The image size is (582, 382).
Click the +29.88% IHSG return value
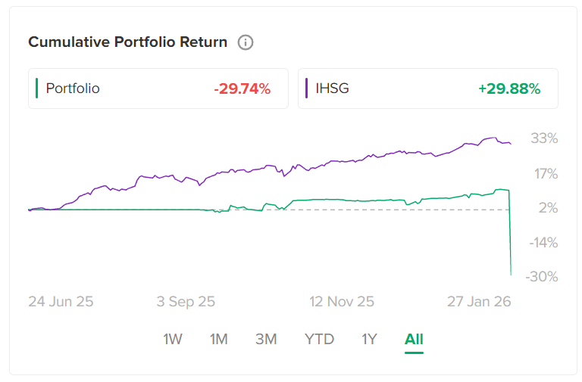tap(509, 89)
